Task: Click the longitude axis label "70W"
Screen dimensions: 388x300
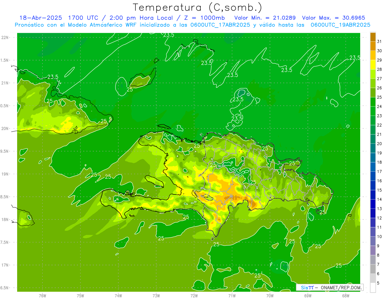Action: [x=270, y=296]
